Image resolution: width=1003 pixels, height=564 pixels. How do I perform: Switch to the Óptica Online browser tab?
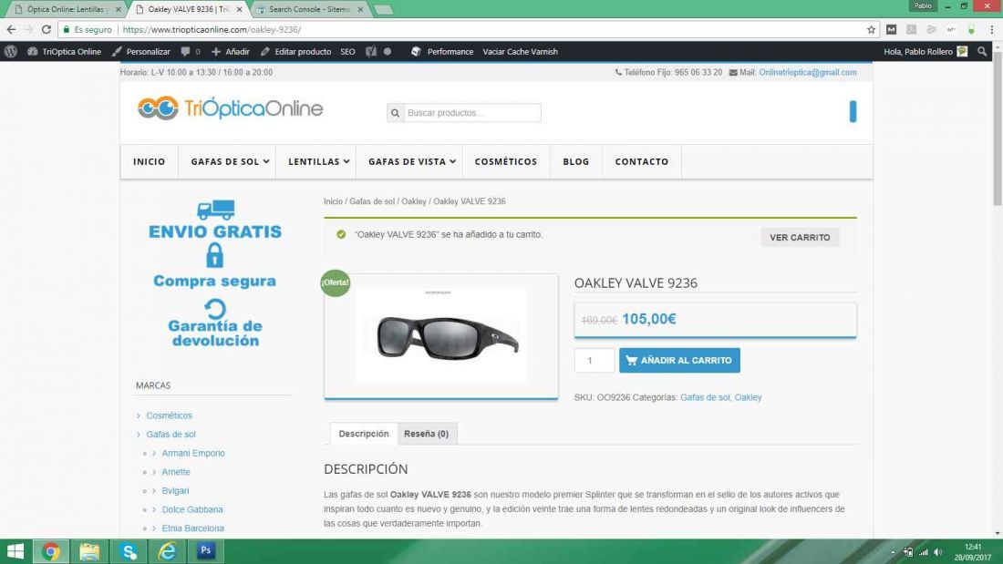point(64,10)
